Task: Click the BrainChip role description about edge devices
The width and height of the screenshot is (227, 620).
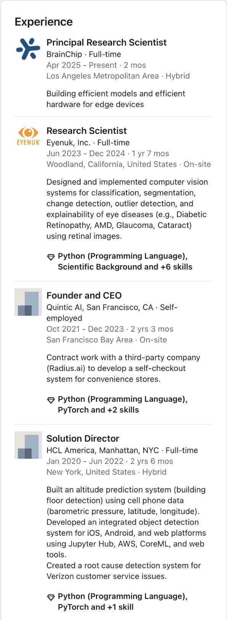Action: 116,99
